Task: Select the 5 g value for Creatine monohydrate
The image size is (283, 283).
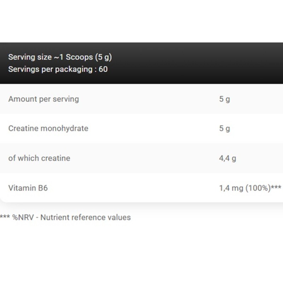Action: pyautogui.click(x=224, y=128)
